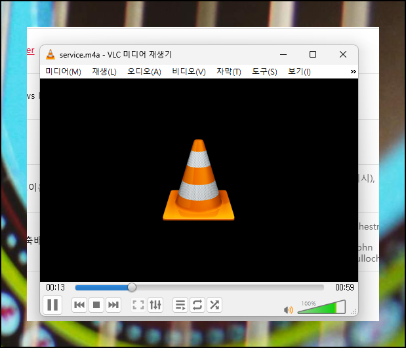Click the resize grip at window corner
This screenshot has height=348, width=406.
(x=354, y=311)
